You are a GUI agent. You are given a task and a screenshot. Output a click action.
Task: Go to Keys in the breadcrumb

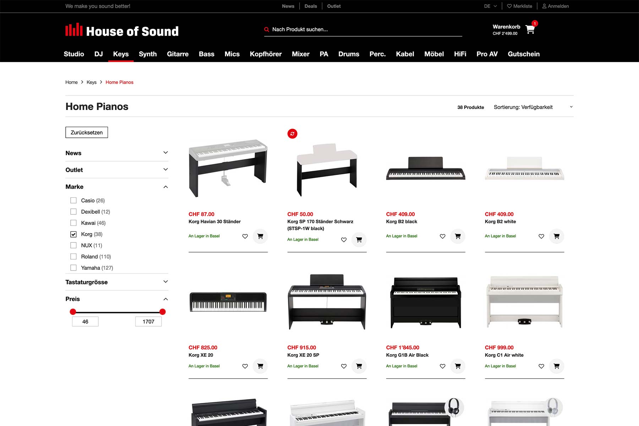tap(92, 82)
